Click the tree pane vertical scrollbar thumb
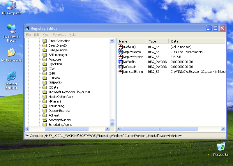The height and width of the screenshot is (166, 233). click(x=112, y=120)
